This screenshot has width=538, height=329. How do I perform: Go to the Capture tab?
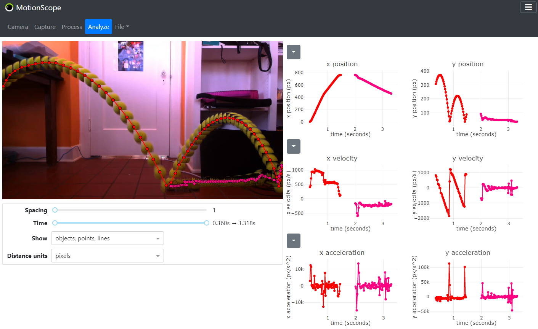click(45, 27)
